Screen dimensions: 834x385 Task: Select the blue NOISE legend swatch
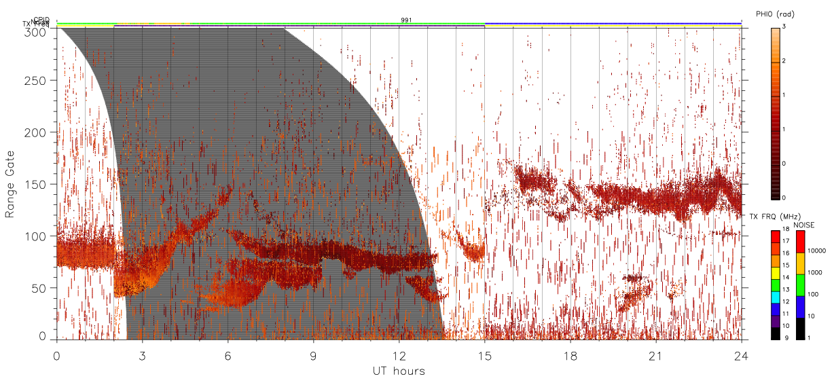800,306
